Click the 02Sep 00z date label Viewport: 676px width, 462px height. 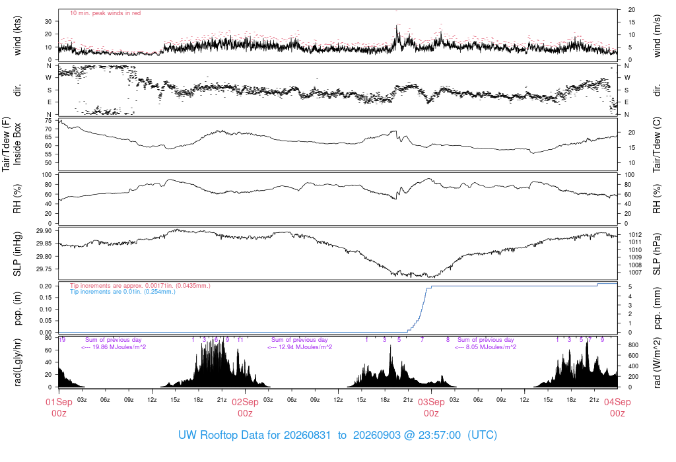point(245,407)
